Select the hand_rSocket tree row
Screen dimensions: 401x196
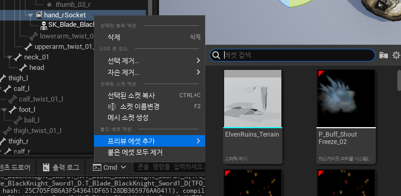[x=73, y=15]
